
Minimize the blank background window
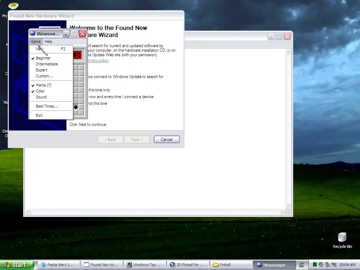tap(271, 36)
